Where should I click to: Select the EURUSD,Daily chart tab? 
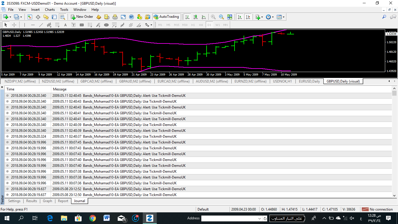click(309, 81)
